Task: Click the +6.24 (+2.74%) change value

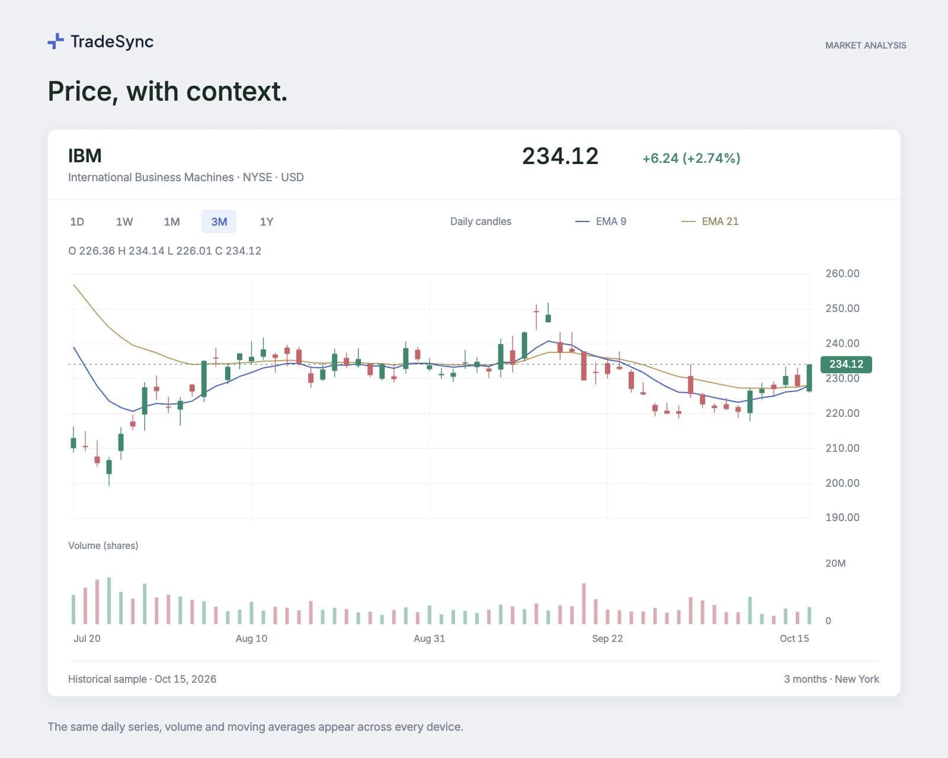Action: point(691,158)
